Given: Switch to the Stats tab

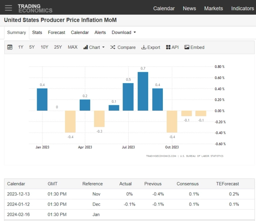Looking at the screenshot, I should point(37,32).
